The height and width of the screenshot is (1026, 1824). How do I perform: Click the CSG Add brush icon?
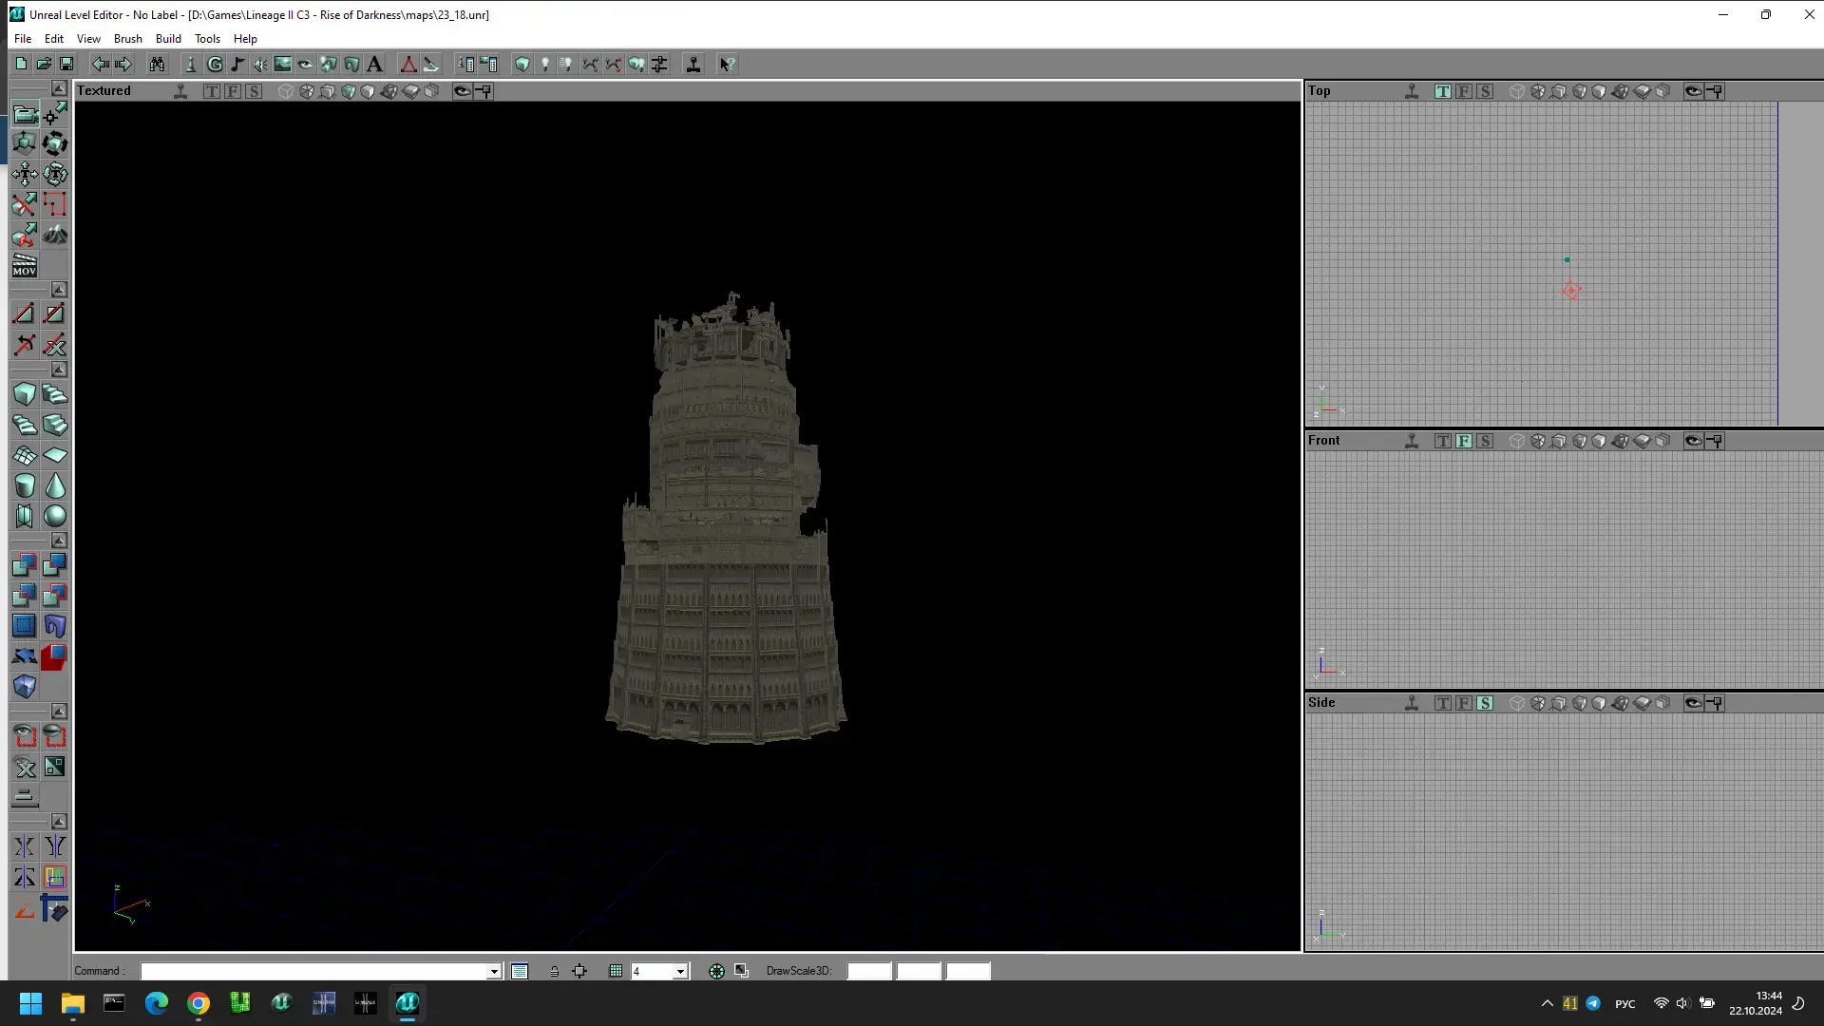coord(25,565)
